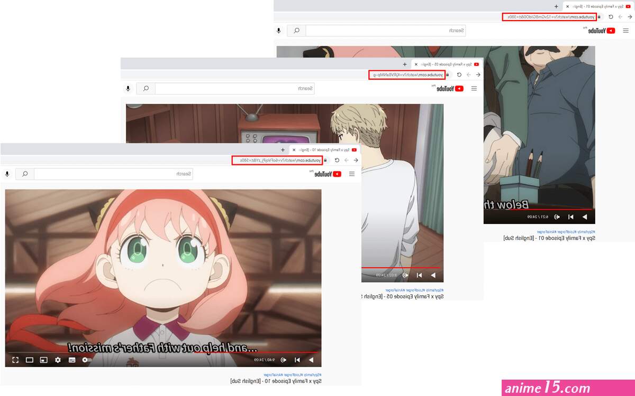635x396 pixels.
Task: Play the Episode 10 video
Action: point(311,360)
